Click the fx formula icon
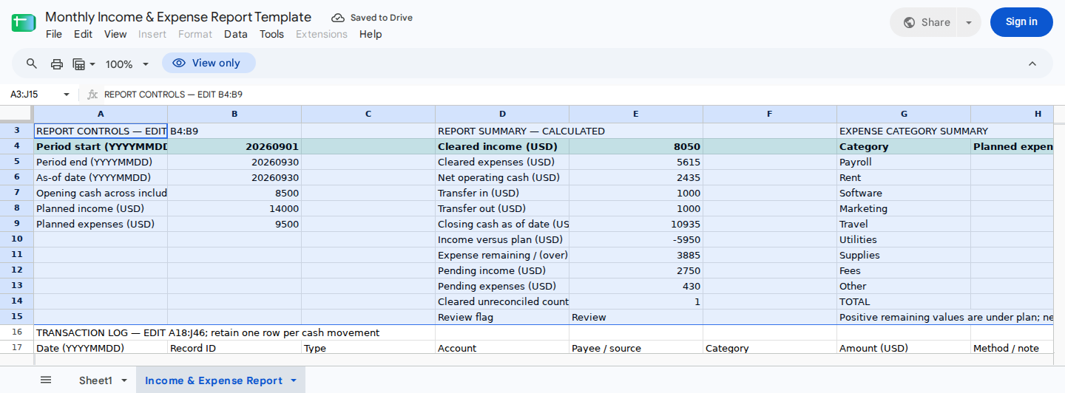1065x393 pixels. [x=92, y=95]
